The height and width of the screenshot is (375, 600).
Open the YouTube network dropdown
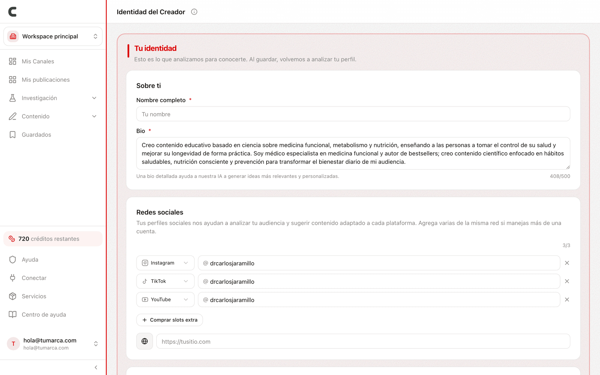pos(165,300)
